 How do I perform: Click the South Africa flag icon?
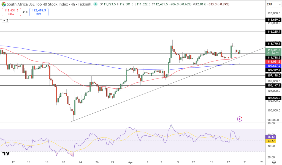(4, 5)
